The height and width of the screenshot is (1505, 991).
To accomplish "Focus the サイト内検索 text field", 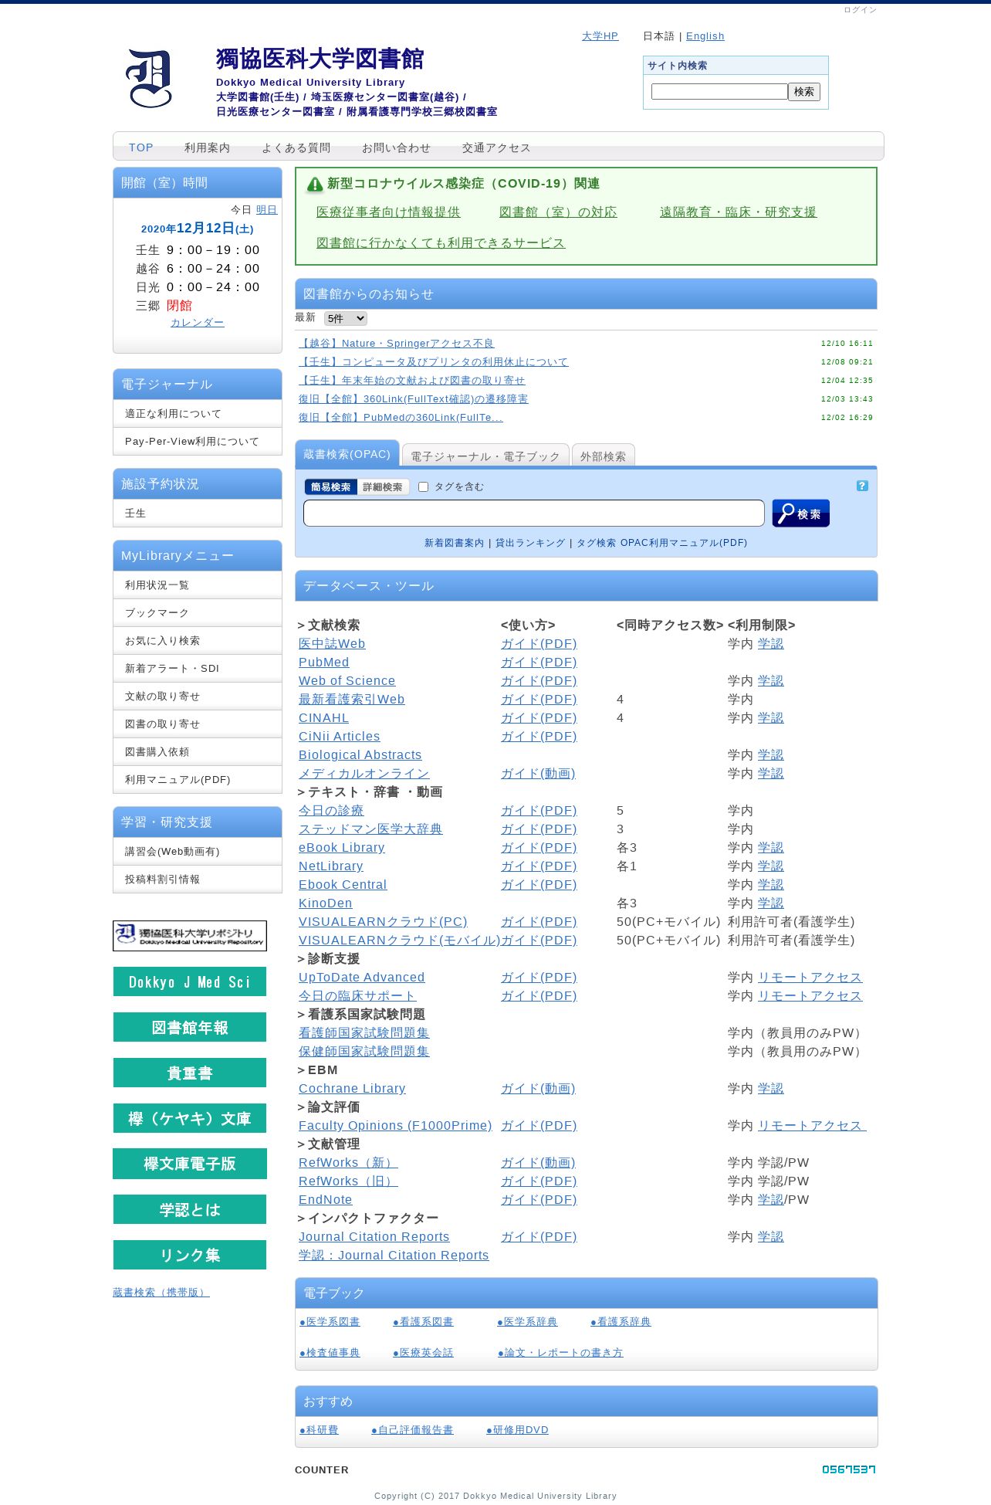I will tap(719, 92).
